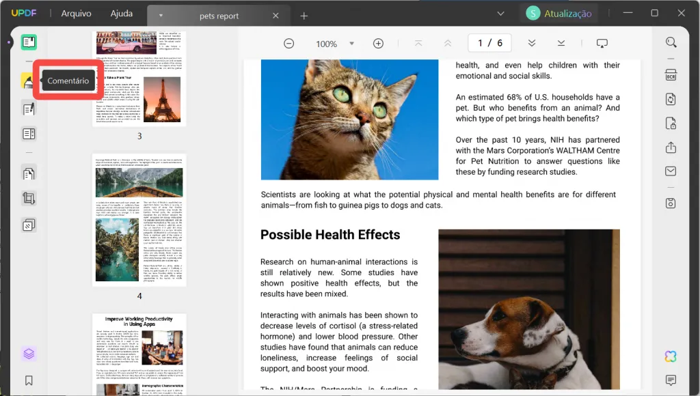
Task: Open the UPDF AI assistant icon
Action: [671, 356]
